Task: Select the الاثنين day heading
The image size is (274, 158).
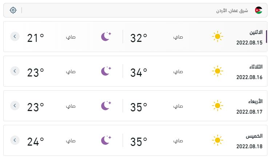Action: click(x=256, y=32)
